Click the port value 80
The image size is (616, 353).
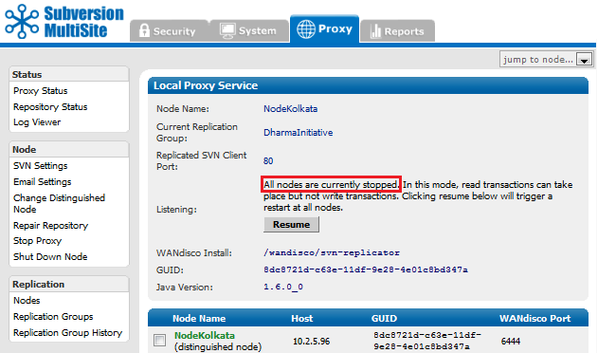[x=268, y=161]
